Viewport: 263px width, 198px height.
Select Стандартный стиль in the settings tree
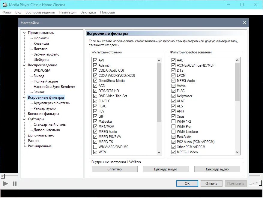[x=49, y=124]
